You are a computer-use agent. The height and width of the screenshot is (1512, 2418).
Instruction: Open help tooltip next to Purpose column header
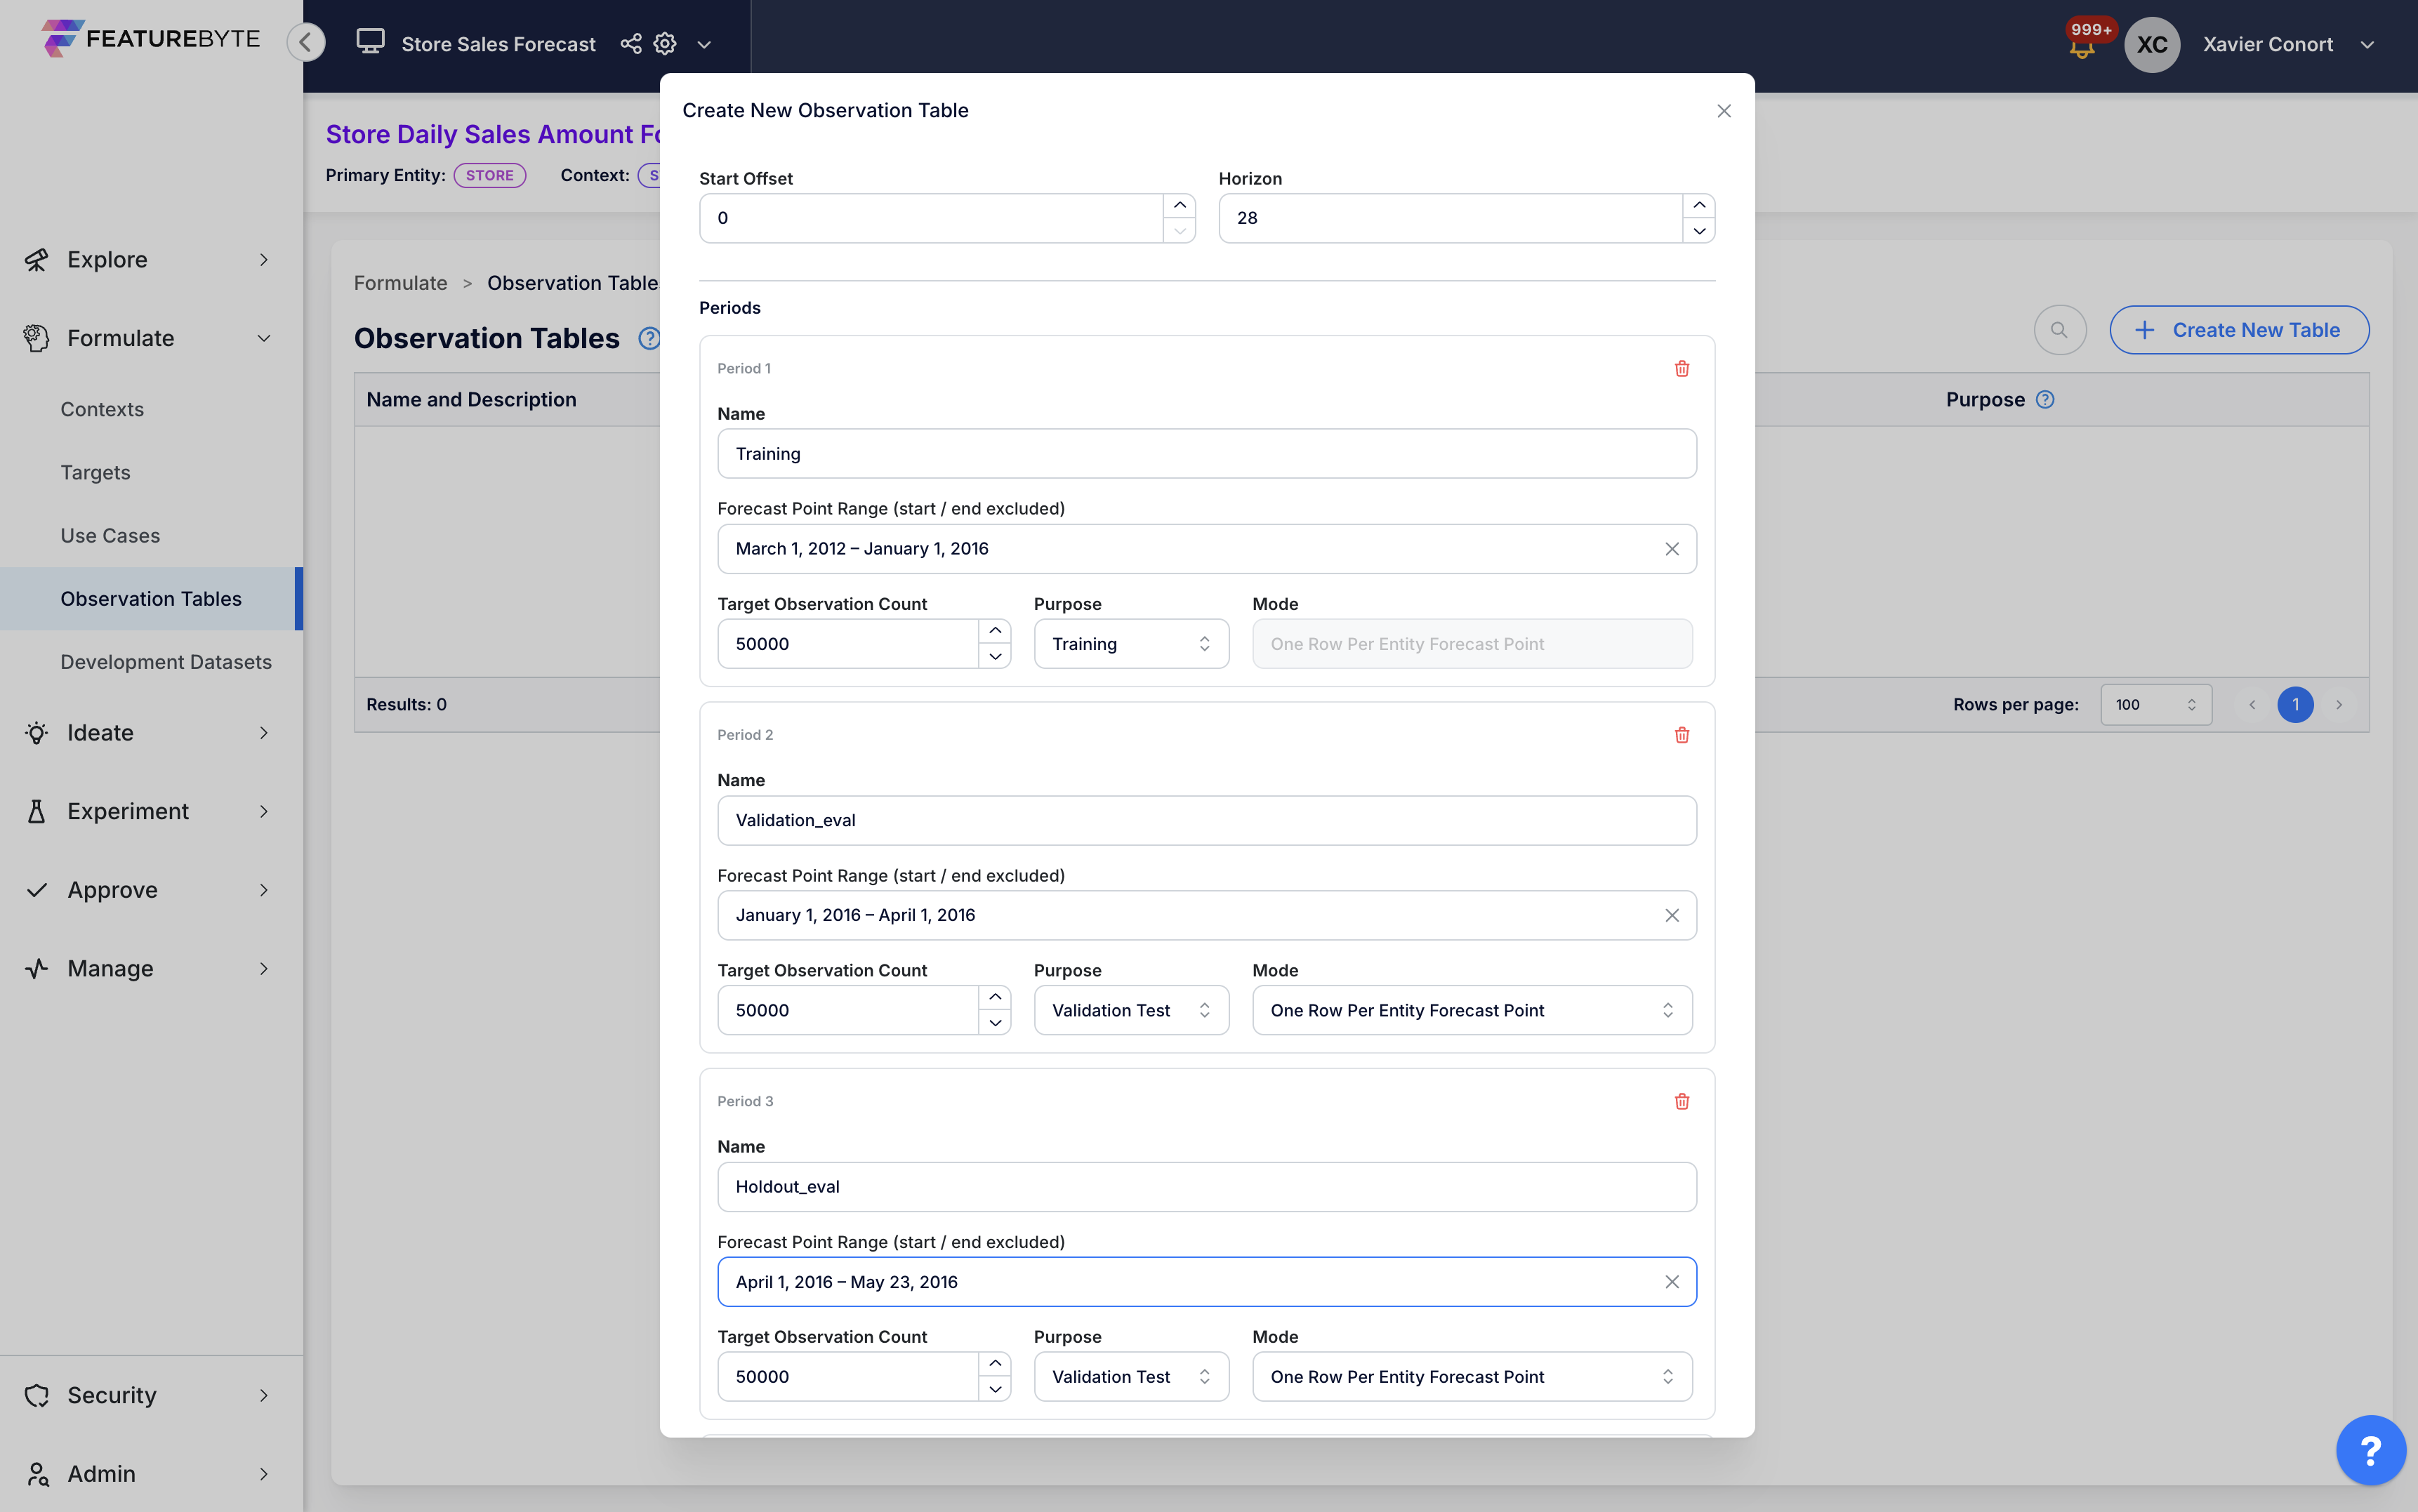point(2045,399)
